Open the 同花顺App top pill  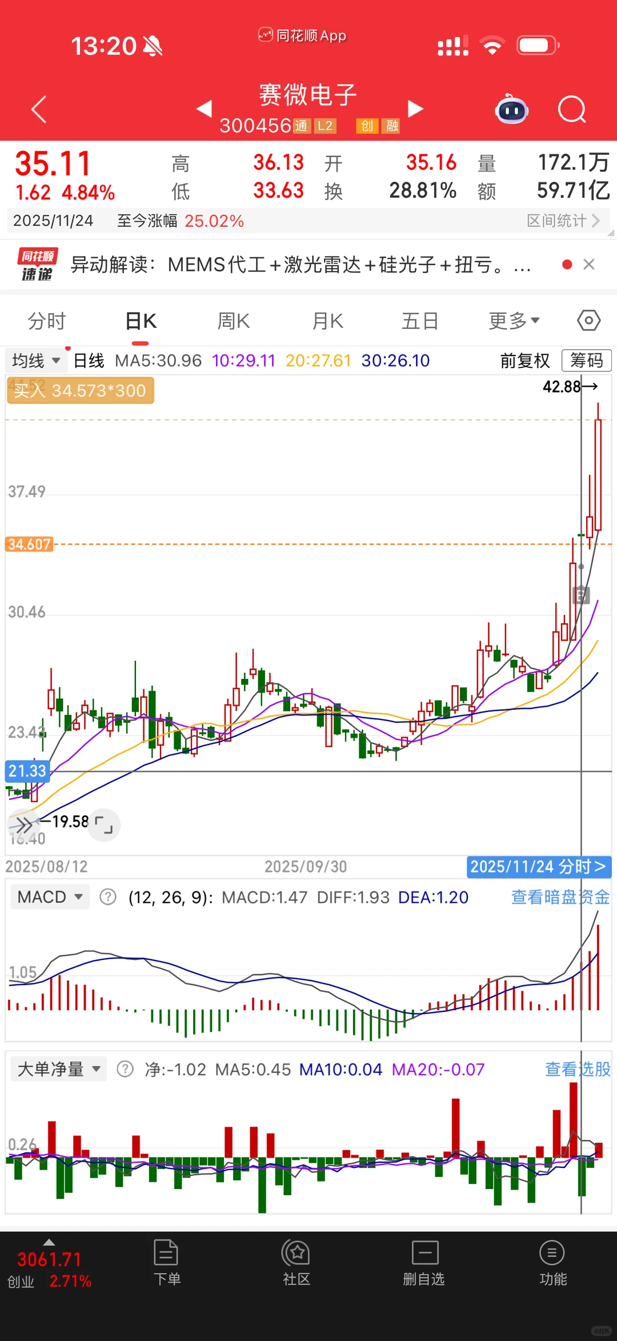[302, 35]
